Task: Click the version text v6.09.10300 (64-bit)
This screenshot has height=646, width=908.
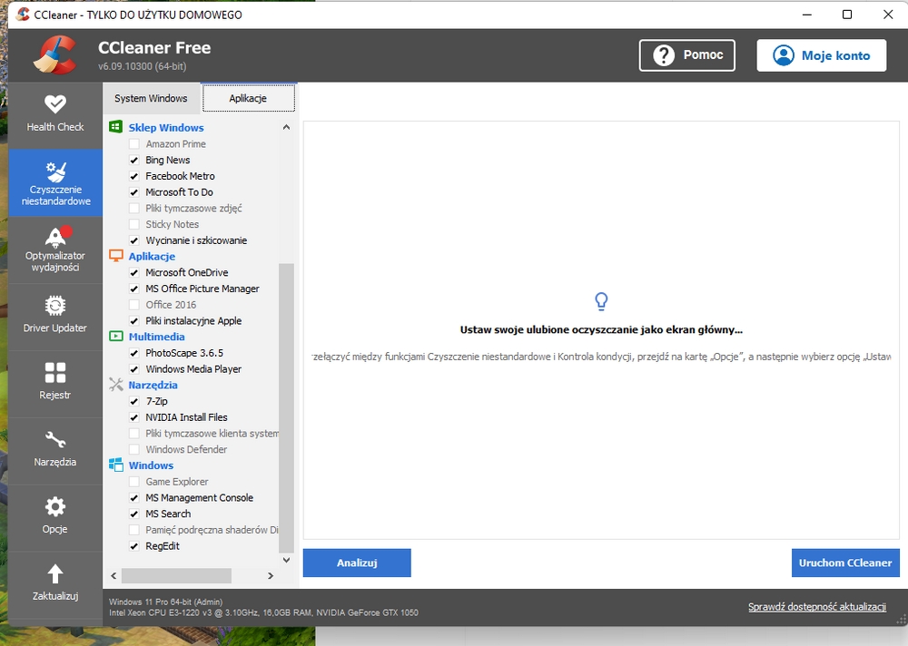Action: pos(143,66)
